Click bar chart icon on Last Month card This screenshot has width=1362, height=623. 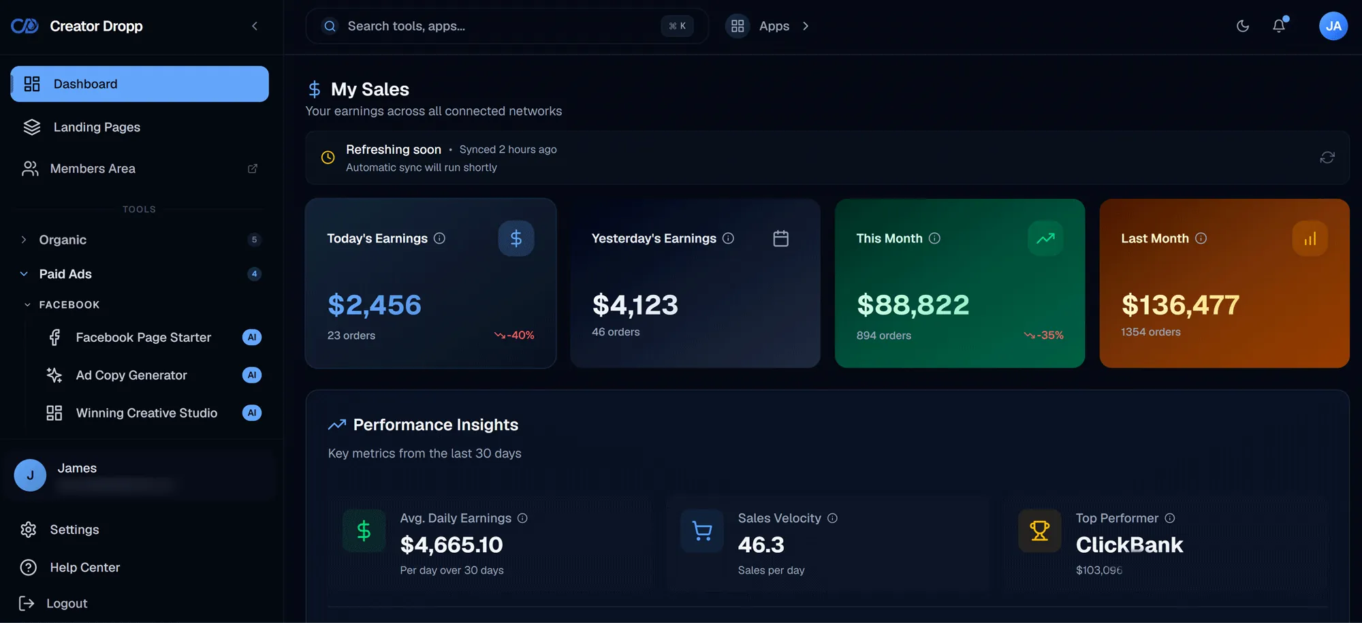1310,238
